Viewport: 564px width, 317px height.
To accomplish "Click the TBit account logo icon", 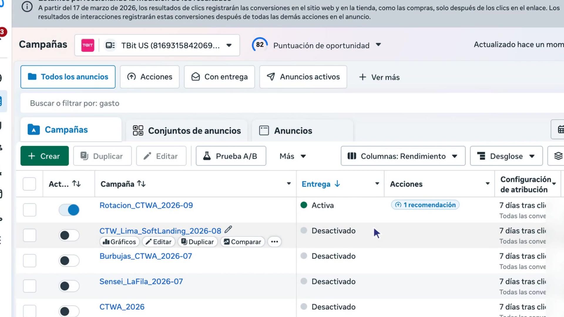I will tap(88, 45).
